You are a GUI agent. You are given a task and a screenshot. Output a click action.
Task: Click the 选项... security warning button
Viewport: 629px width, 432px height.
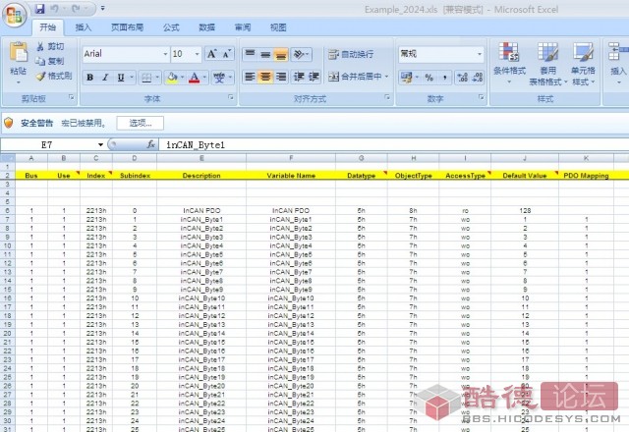point(141,123)
